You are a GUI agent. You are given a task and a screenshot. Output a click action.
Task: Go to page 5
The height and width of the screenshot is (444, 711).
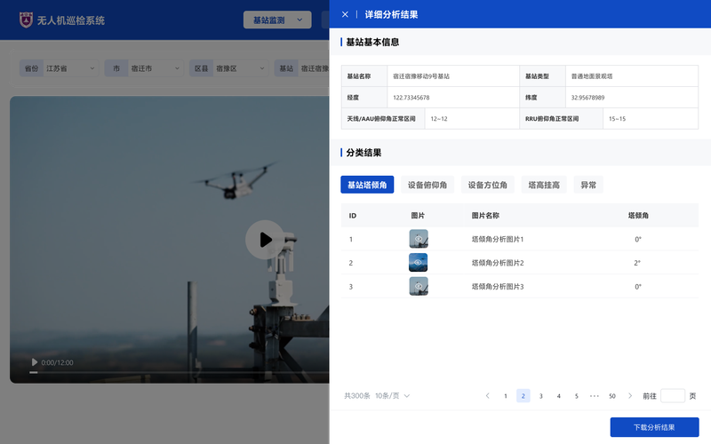576,396
